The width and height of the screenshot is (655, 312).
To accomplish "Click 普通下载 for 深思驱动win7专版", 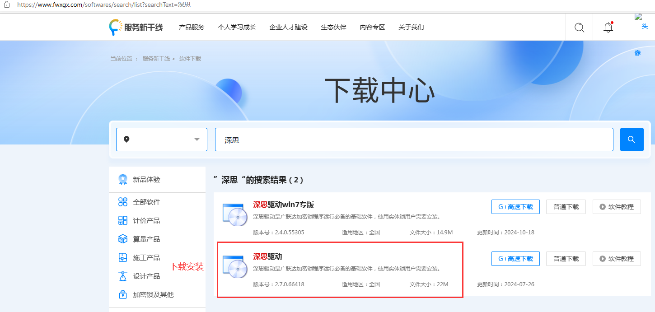I will coord(566,207).
